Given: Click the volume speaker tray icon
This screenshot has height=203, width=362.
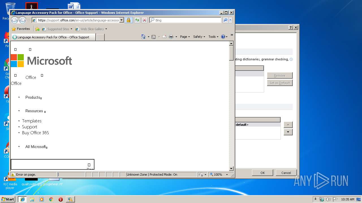Looking at the screenshot, I should click(328, 199).
